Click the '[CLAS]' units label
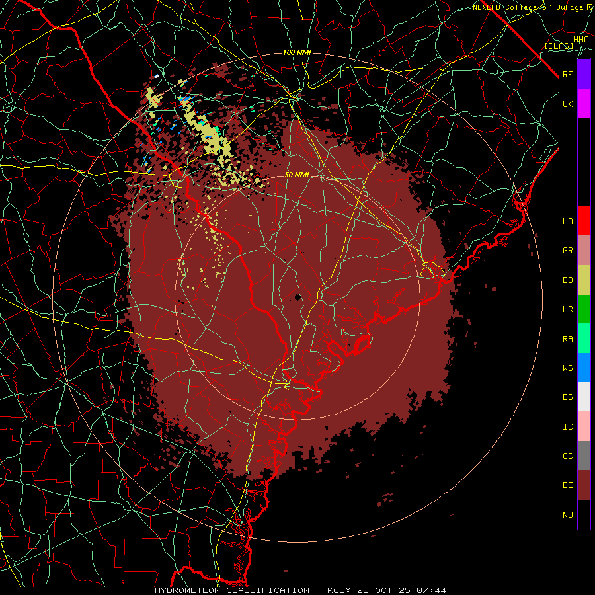 coord(559,46)
